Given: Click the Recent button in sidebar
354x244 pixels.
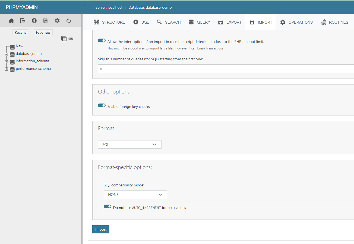Looking at the screenshot, I should 20,32.
